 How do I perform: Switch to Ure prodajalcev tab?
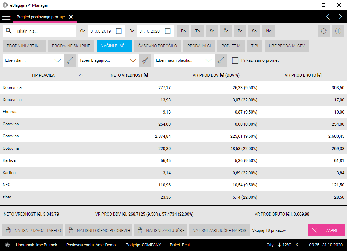pyautogui.click(x=286, y=46)
